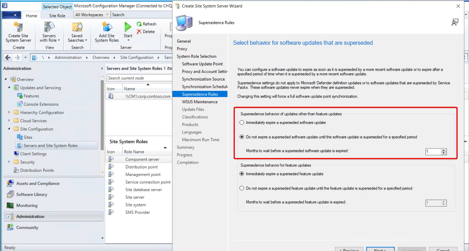
Task: Decrease months before software update expires
Action: 444,153
